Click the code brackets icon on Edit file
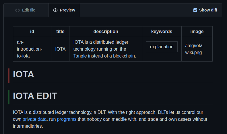The width and height of the screenshot is (227, 134). point(18,10)
